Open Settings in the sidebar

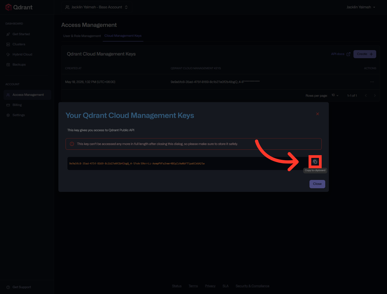[19, 115]
